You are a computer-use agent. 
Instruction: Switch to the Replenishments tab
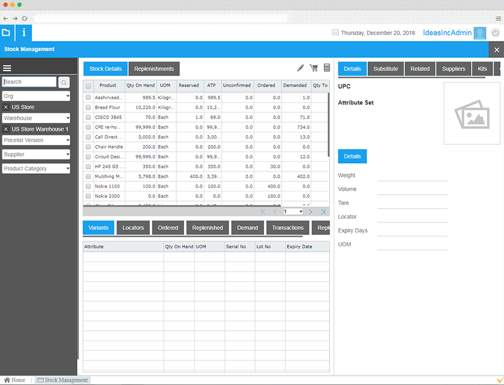(x=154, y=68)
